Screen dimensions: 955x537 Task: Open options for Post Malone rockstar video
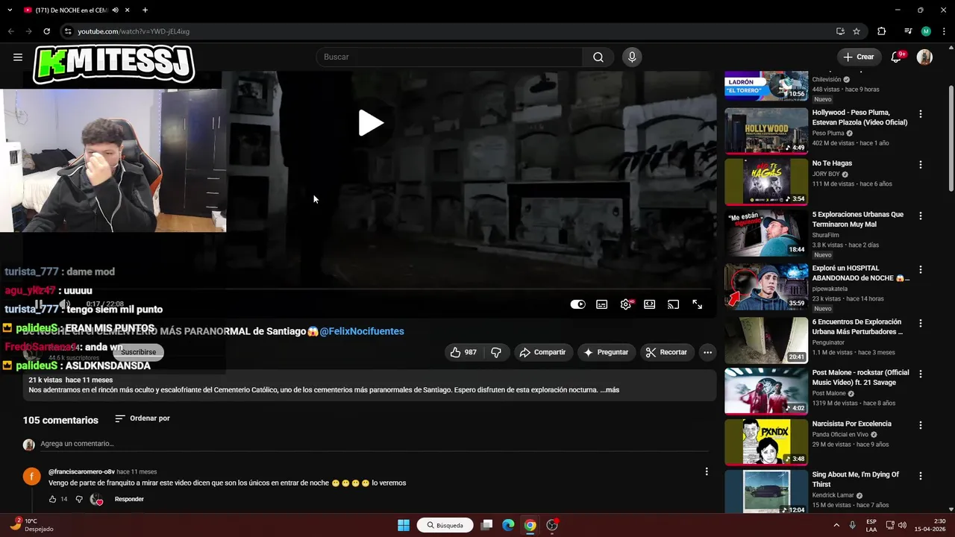pyautogui.click(x=921, y=374)
